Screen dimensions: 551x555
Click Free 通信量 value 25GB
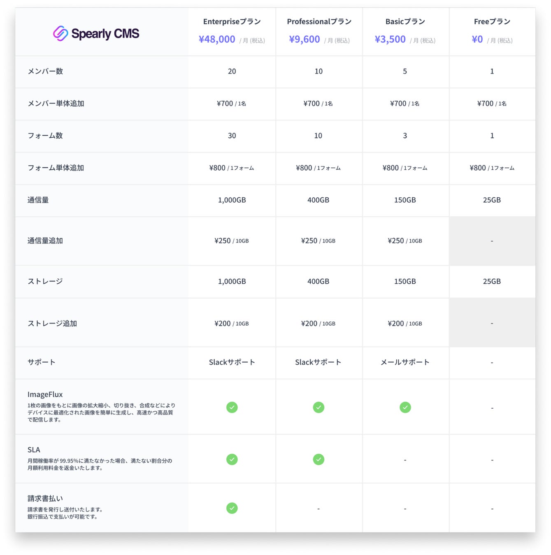pyautogui.click(x=492, y=200)
